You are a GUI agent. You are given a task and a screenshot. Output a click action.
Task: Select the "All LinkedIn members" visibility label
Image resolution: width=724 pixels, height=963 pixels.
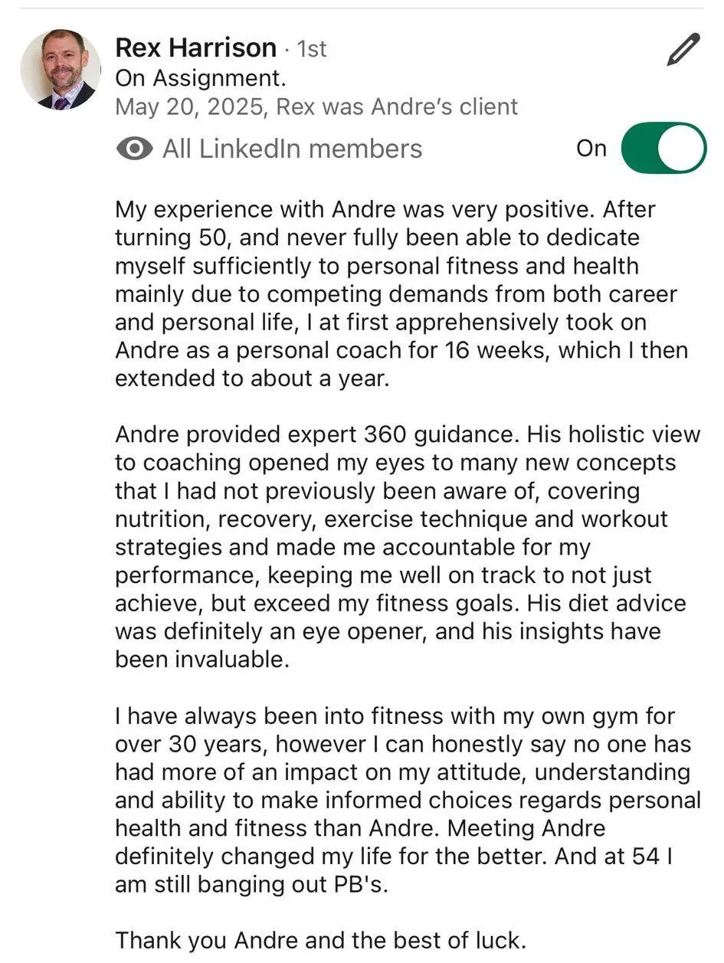click(292, 149)
